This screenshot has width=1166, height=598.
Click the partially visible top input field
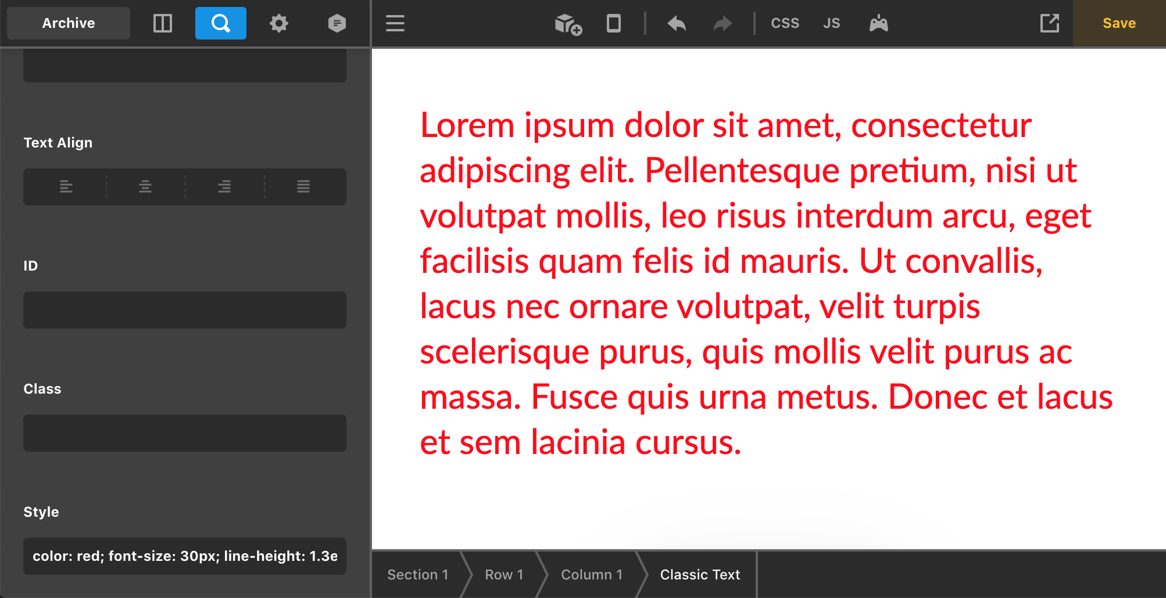click(185, 65)
